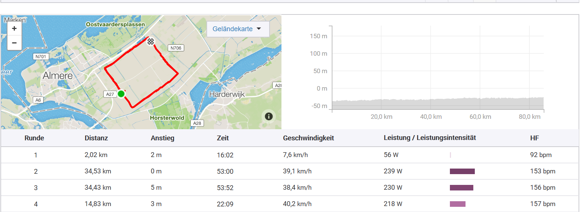The height and width of the screenshot is (212, 583).
Task: Click lap 4 light purple intensity bar
Action: 457,204
